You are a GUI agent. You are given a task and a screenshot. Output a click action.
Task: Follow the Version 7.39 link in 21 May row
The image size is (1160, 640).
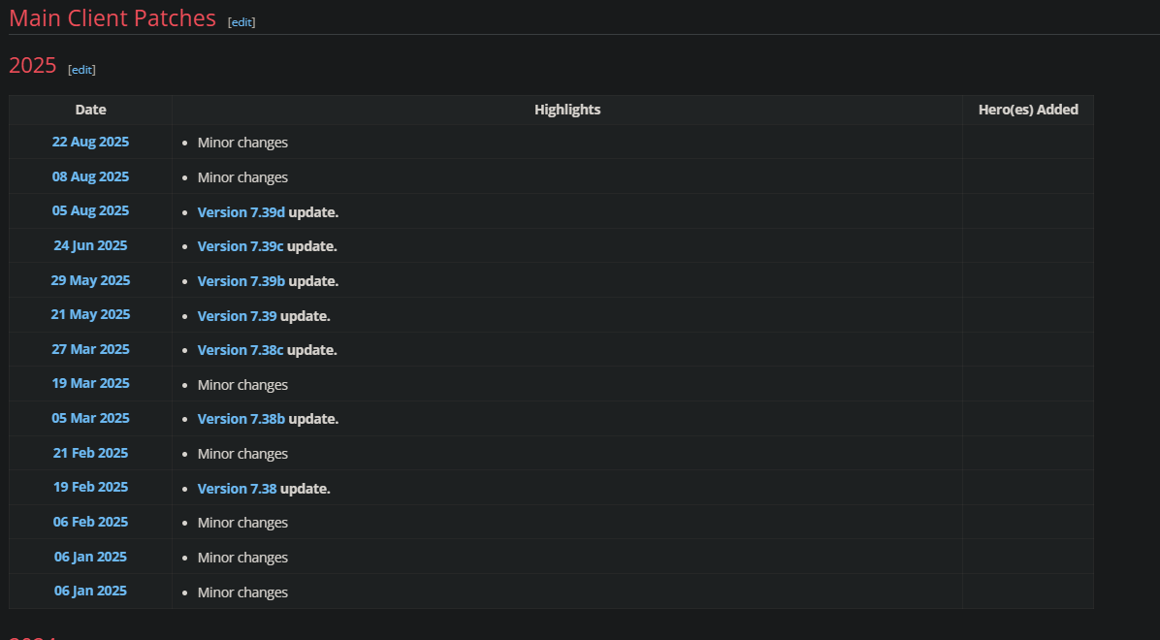pyautogui.click(x=237, y=316)
